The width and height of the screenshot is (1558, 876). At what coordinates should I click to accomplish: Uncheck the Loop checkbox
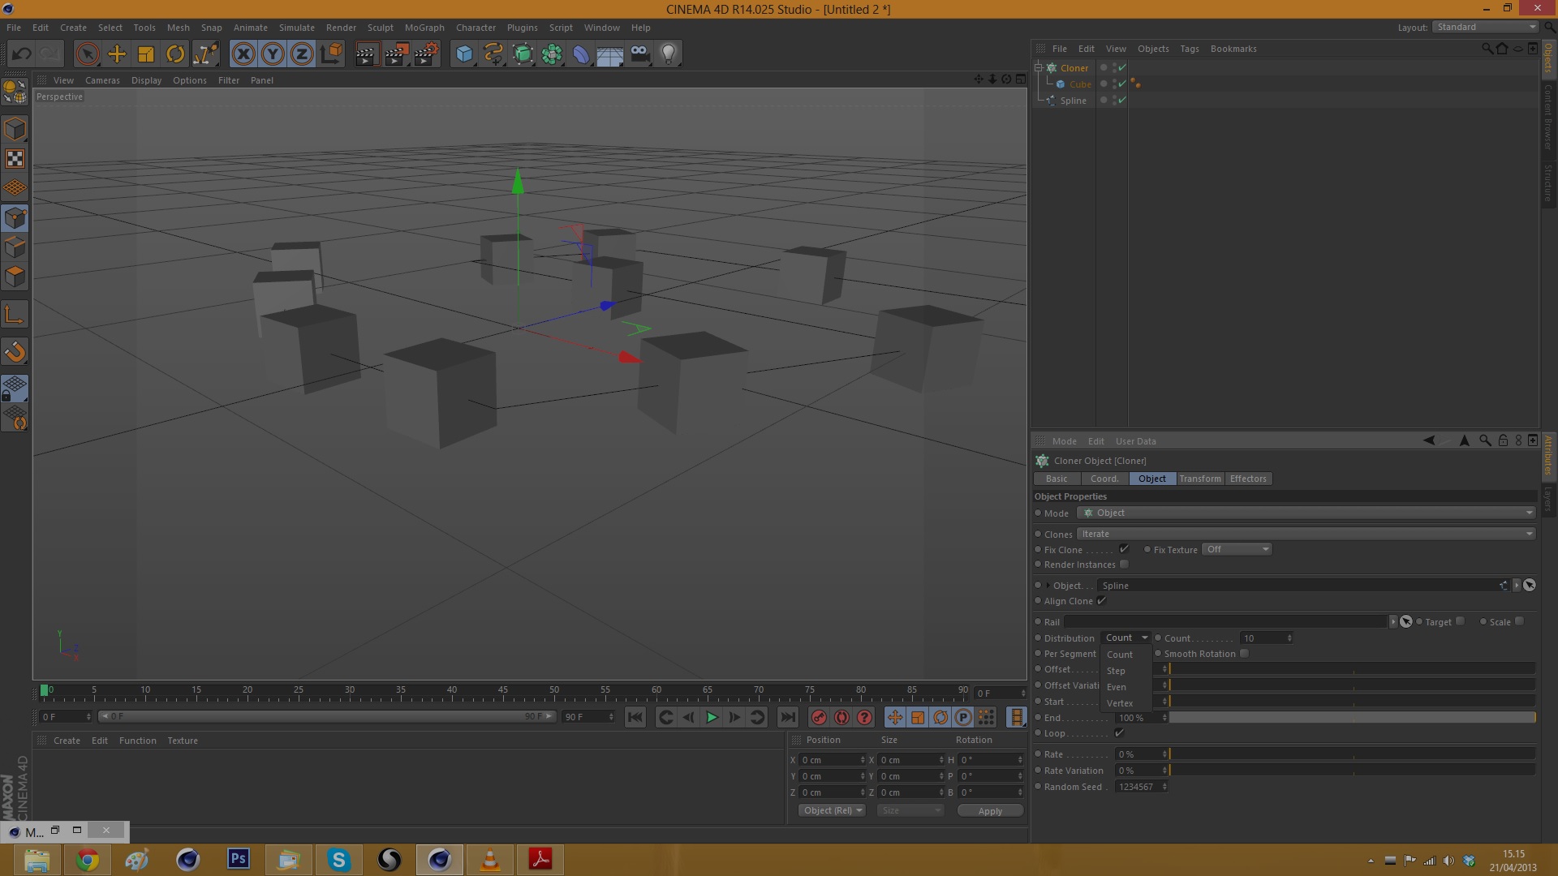point(1119,733)
